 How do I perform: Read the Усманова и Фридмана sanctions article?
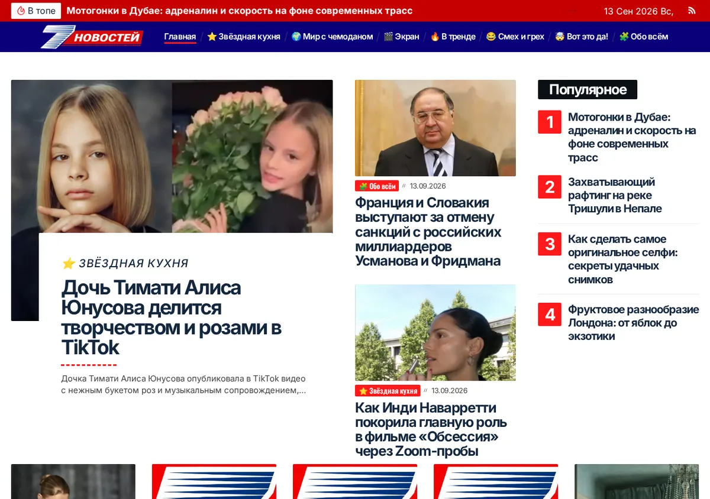(x=428, y=232)
